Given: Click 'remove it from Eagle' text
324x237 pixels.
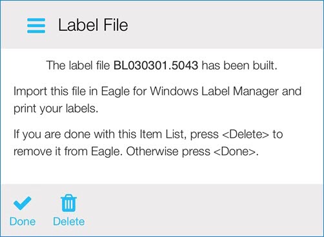Looking at the screenshot, I should 66,151.
